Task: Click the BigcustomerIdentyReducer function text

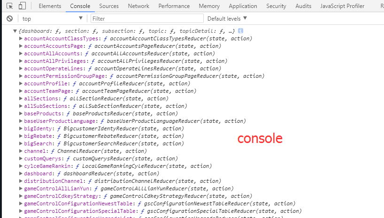Action: pyautogui.click(x=123, y=129)
